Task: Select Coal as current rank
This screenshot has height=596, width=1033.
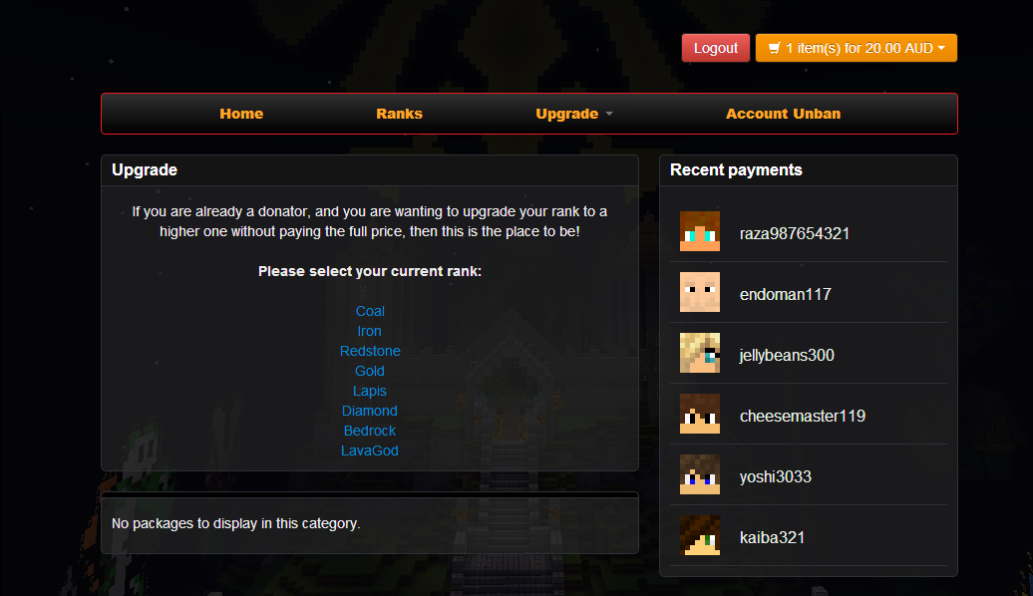Action: point(370,311)
